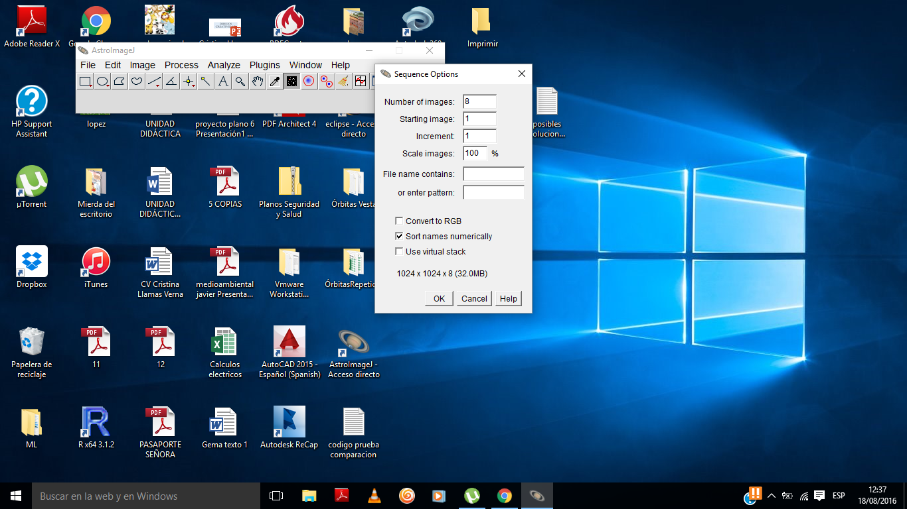Image resolution: width=907 pixels, height=509 pixels.
Task: Open the Plugins menu
Action: (x=264, y=65)
